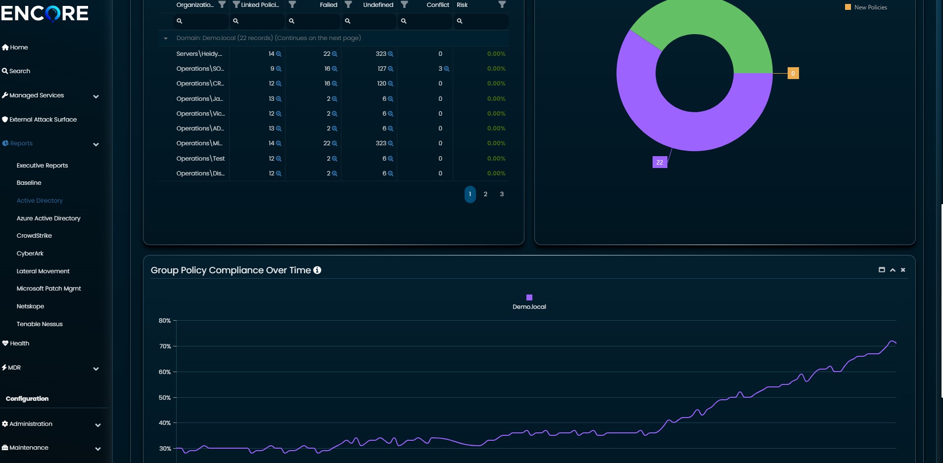943x463 pixels.
Task: Collapse the Domain: Demo.local group row
Action: coord(166,38)
